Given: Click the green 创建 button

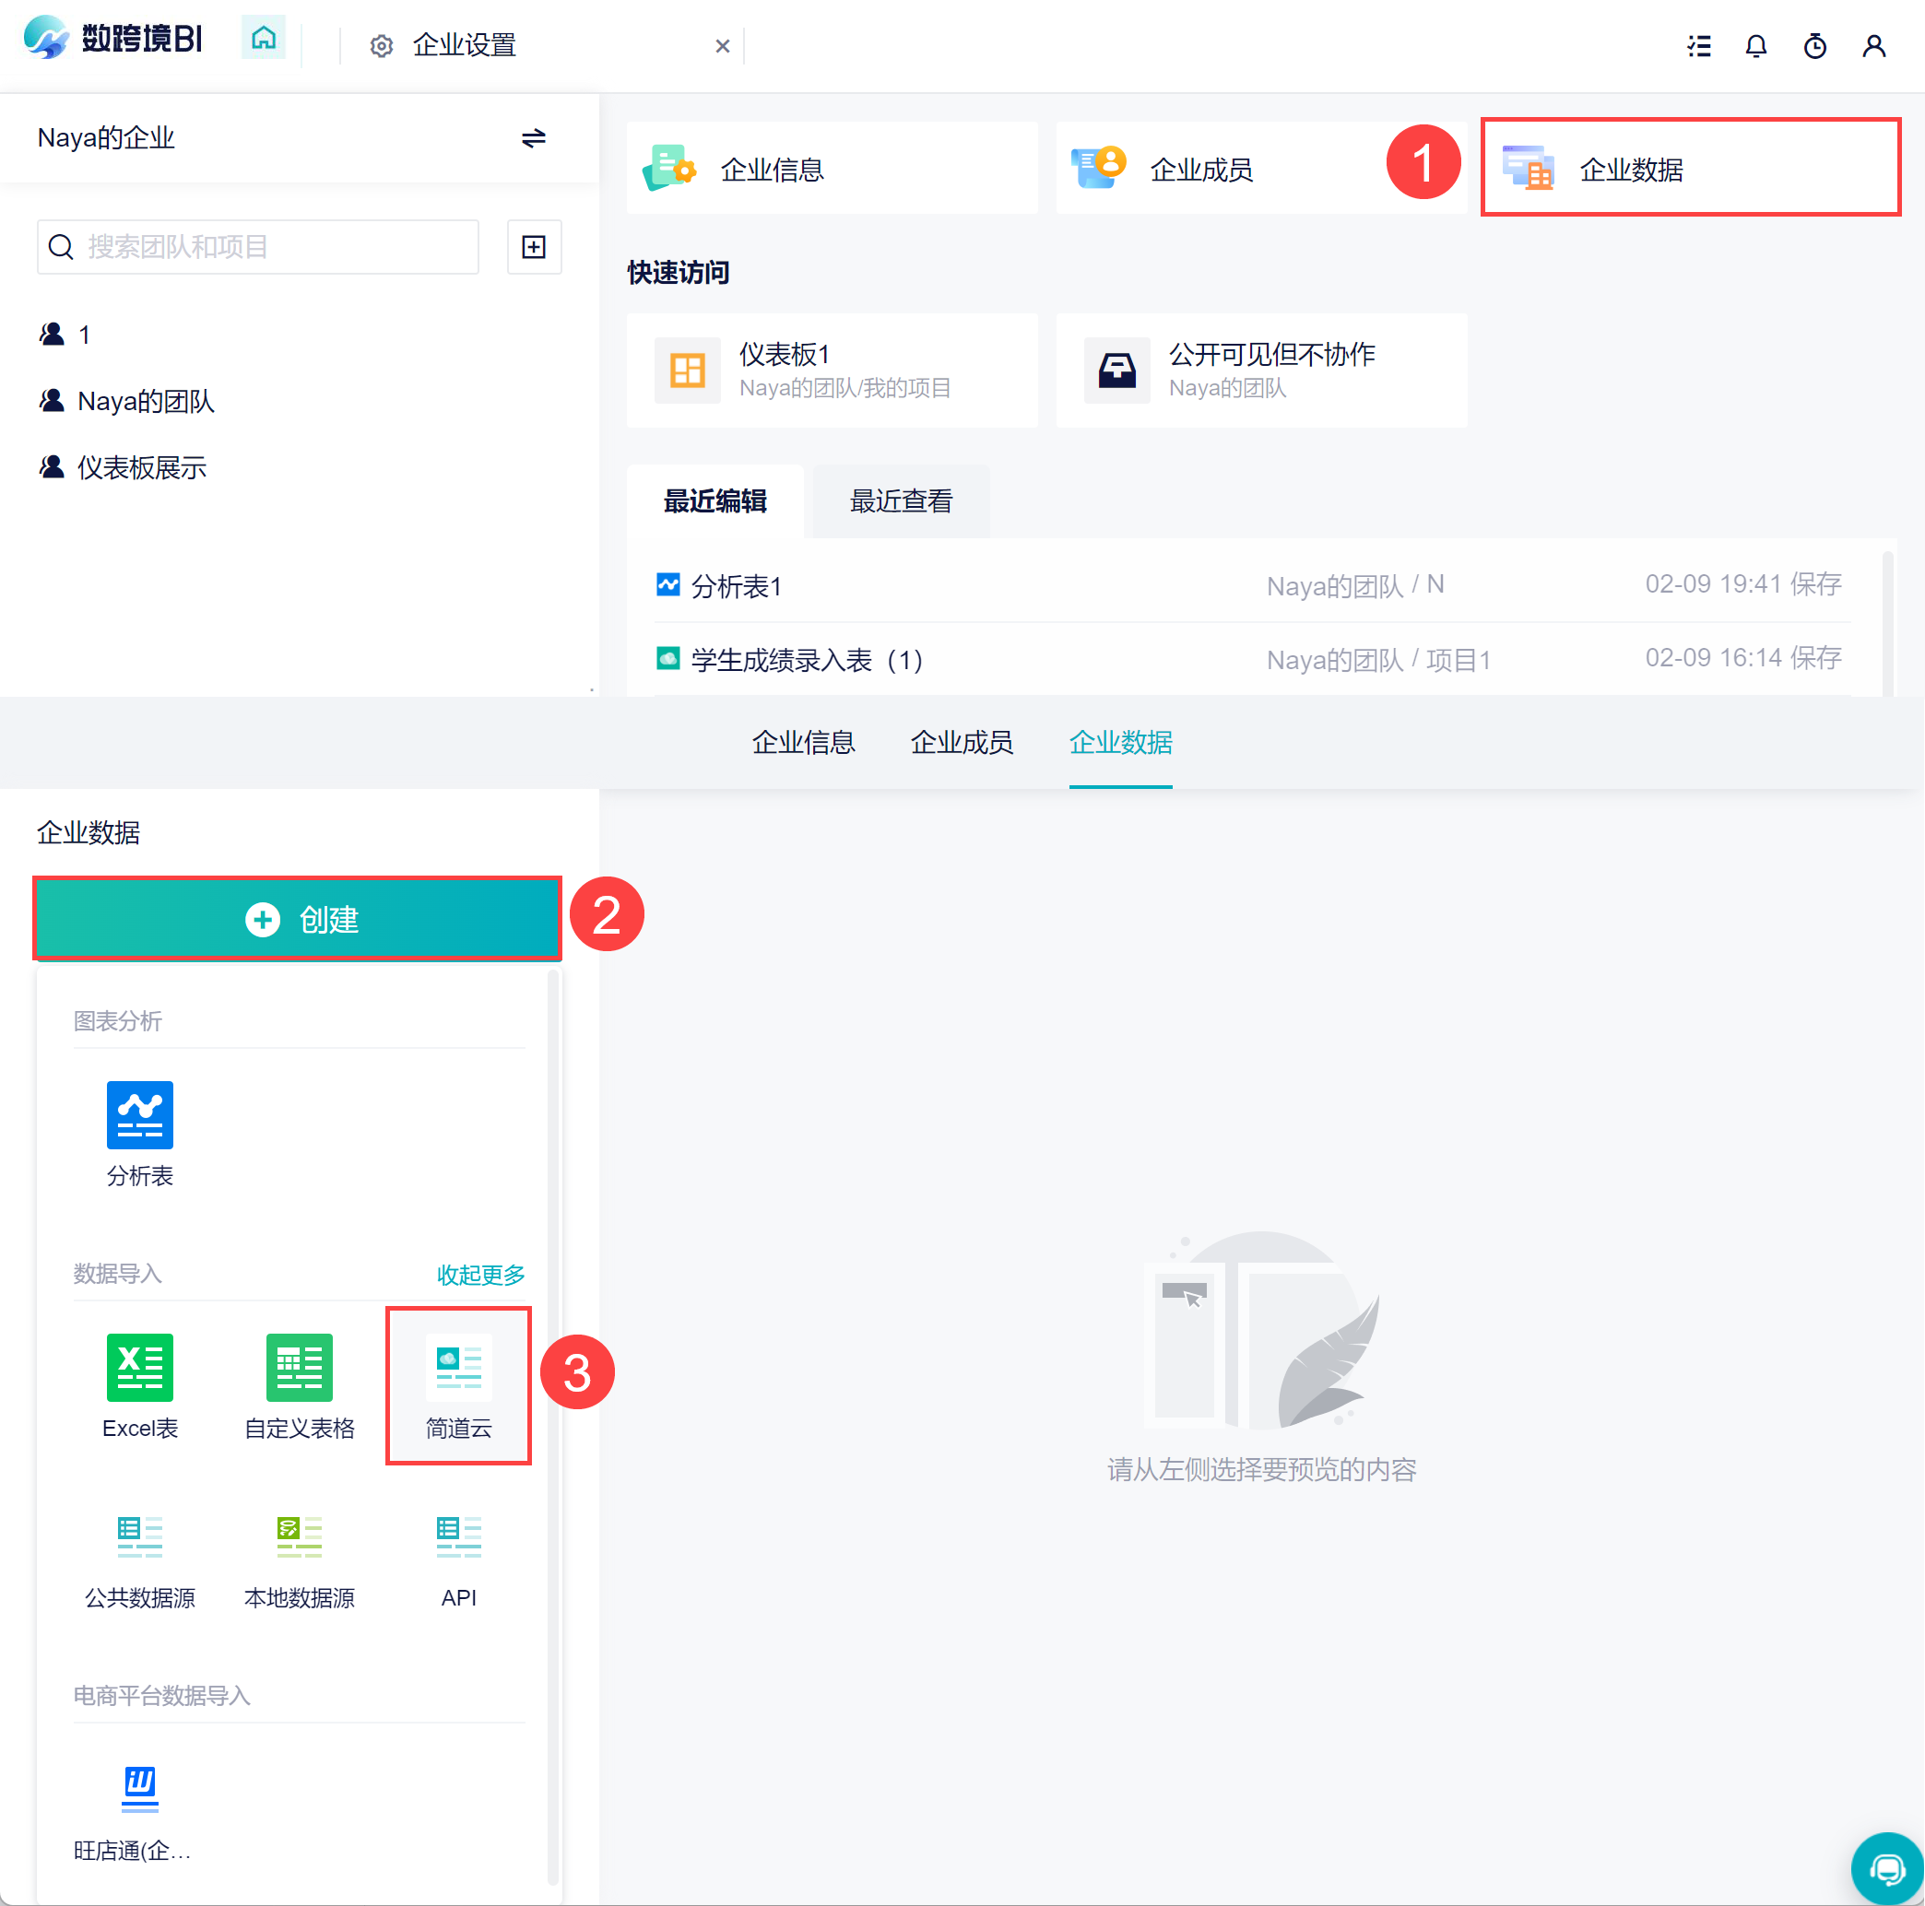Looking at the screenshot, I should point(298,919).
